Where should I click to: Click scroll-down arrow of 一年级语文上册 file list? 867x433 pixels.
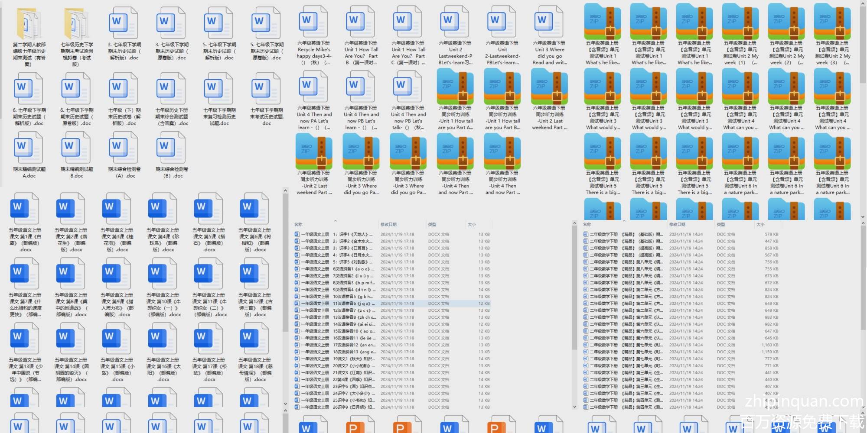click(575, 407)
